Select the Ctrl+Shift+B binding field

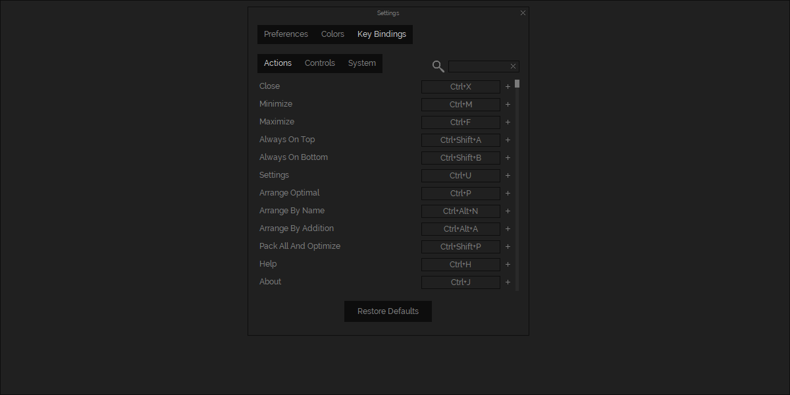460,158
